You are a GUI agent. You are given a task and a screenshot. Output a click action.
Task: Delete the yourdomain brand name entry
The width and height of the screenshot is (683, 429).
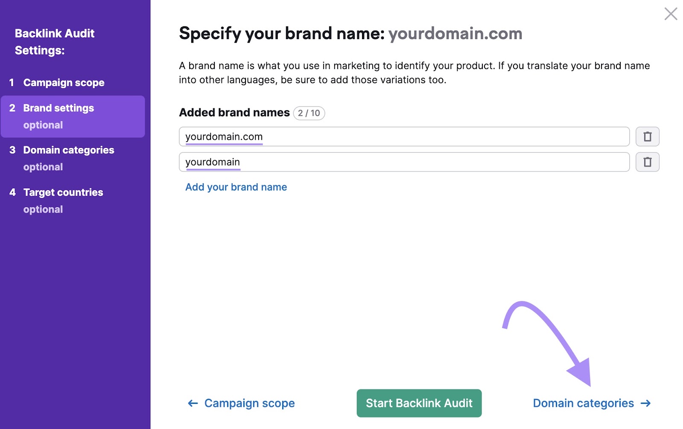pyautogui.click(x=648, y=162)
